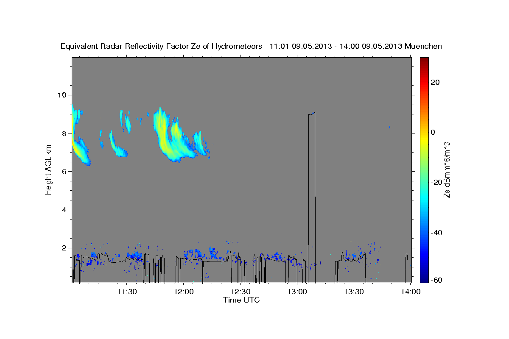Click the colorbar value label 20
Image resolution: width=509 pixels, height=339 pixels.
[x=436, y=82]
